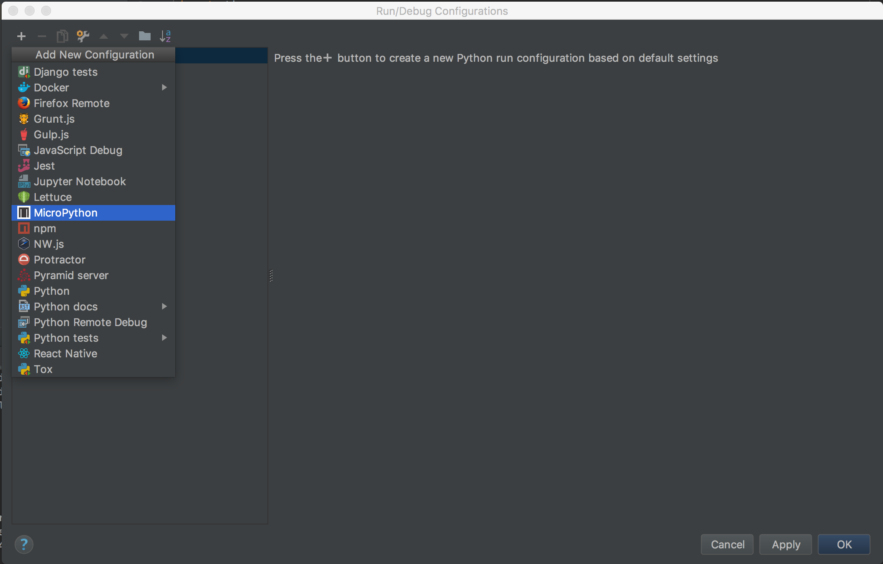This screenshot has height=564, width=883.
Task: Expand the Python tests submenu arrow
Action: coord(164,338)
